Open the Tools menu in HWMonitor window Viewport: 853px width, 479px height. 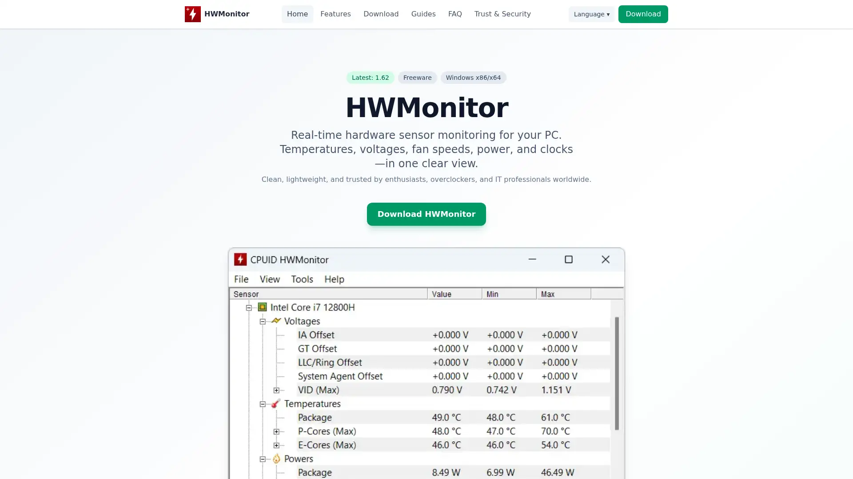302,279
